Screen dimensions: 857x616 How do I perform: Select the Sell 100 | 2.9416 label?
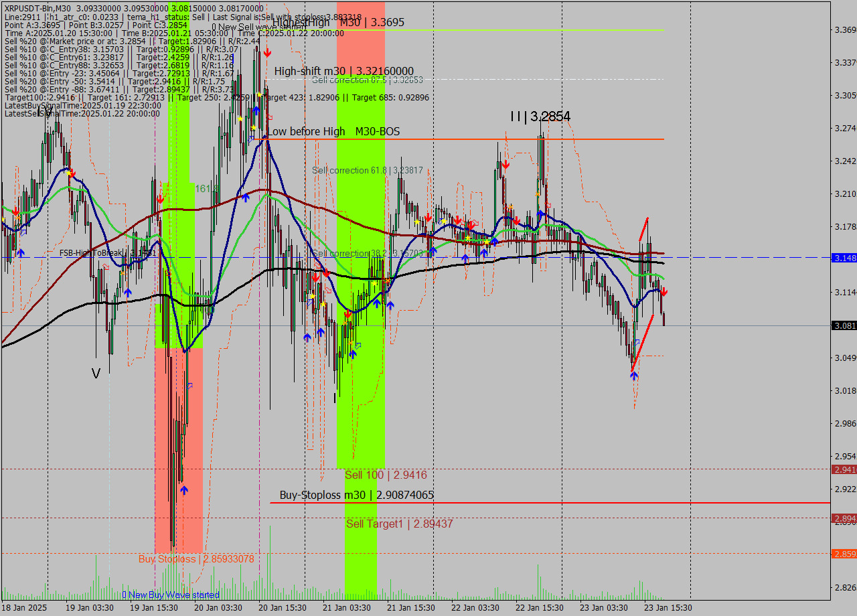click(x=386, y=475)
